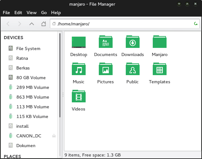Click the Videos folder name label
This screenshot has height=159, width=202.
click(78, 109)
